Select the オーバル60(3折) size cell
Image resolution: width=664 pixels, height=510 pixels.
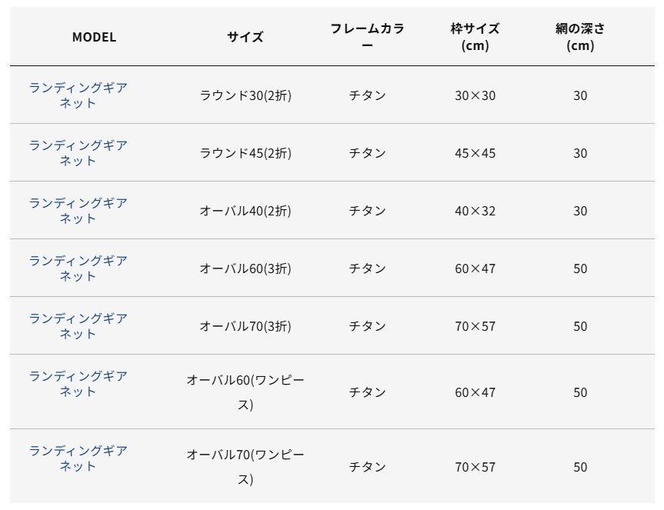pyautogui.click(x=245, y=268)
